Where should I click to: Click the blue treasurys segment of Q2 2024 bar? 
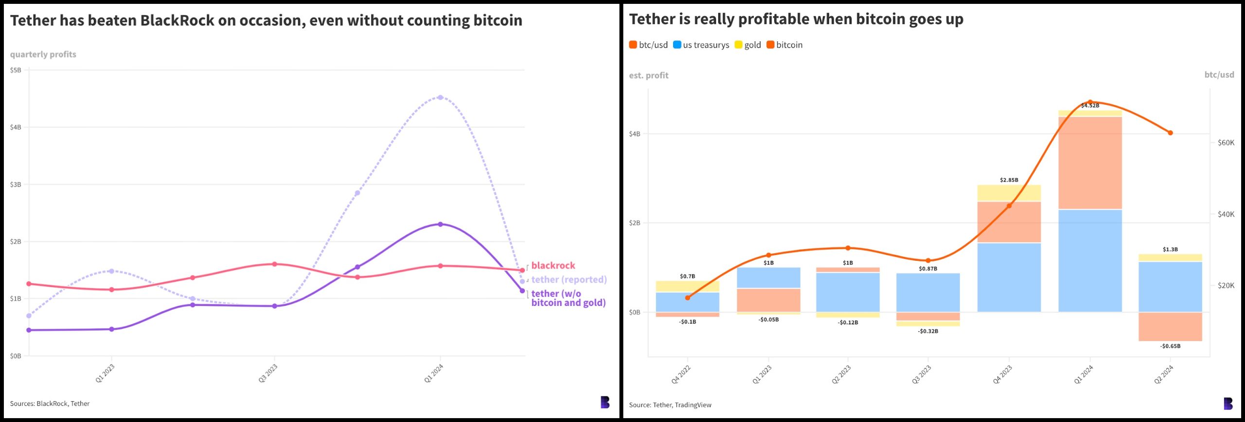click(1170, 287)
